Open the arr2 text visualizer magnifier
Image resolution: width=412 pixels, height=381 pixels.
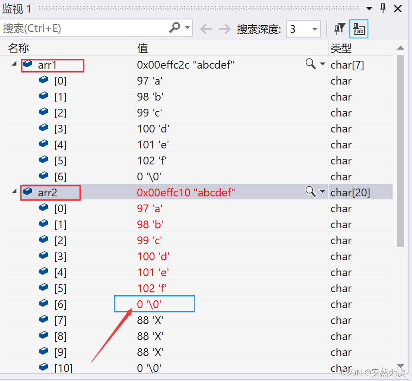pos(311,192)
